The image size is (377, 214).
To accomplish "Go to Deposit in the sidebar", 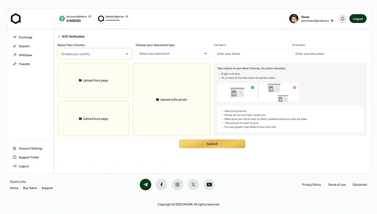I will (x=24, y=46).
